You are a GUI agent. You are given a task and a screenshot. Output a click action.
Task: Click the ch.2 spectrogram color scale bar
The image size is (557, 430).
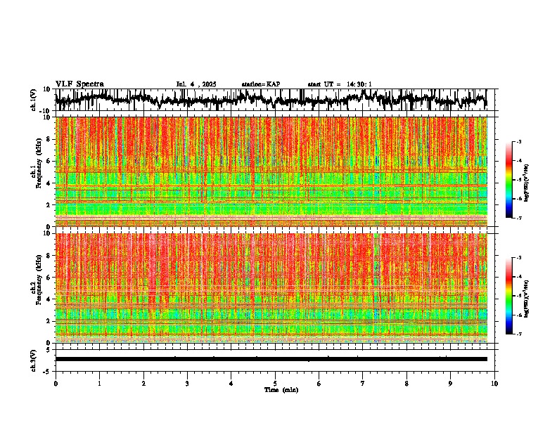pos(509,296)
